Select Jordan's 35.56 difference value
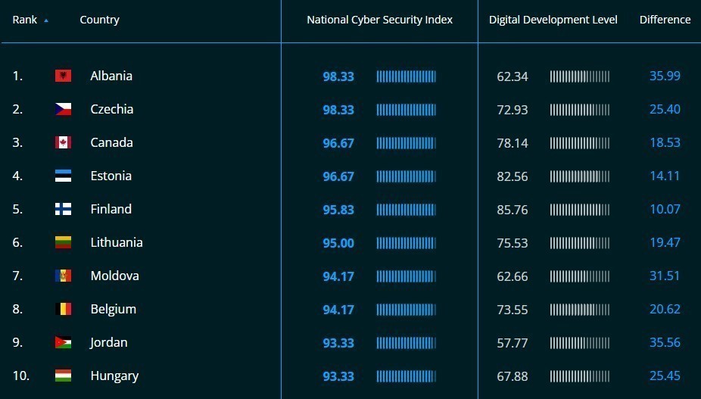The image size is (701, 399). click(665, 342)
